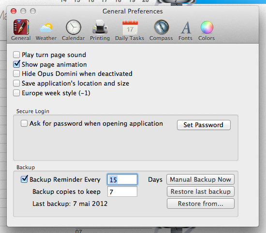This screenshot has height=233, width=266.
Task: Open the General preferences pane icon
Action: point(21,27)
